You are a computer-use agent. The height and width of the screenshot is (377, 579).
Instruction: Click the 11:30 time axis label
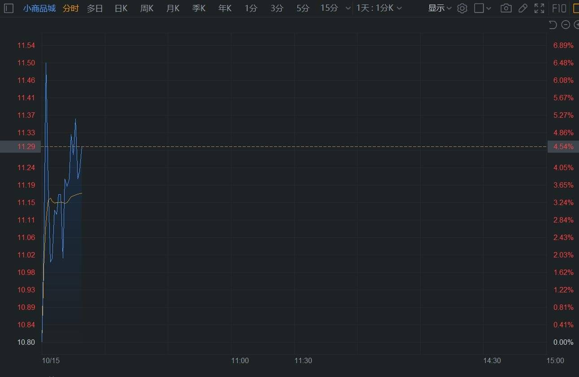[303, 360]
